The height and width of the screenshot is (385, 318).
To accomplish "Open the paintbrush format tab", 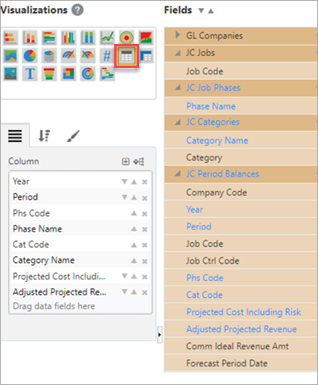I will [x=73, y=136].
